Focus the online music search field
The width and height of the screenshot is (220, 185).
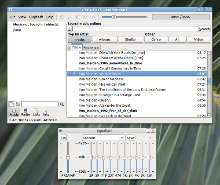tap(135, 29)
